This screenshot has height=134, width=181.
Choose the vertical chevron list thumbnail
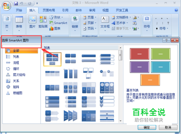click(107, 102)
